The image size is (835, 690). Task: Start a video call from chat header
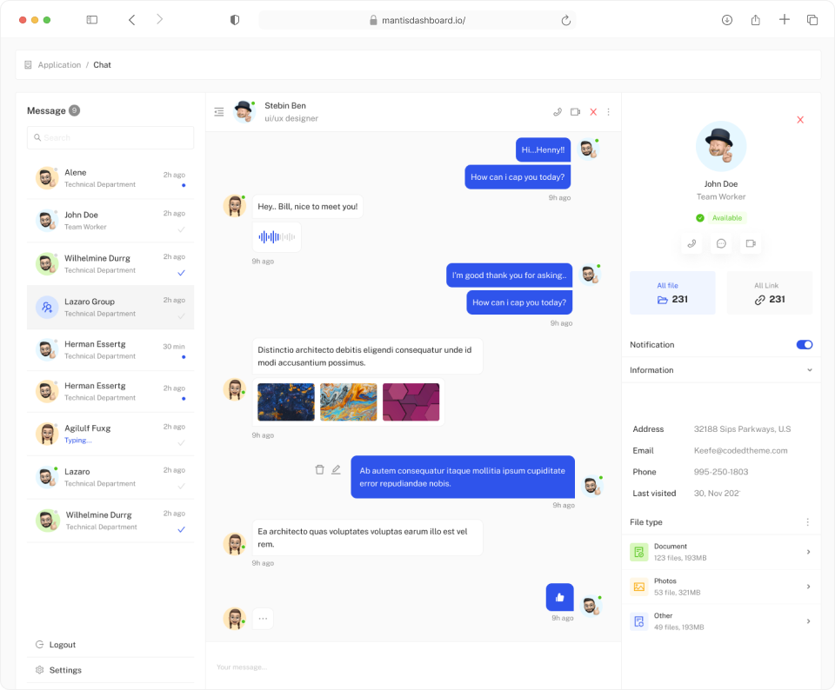575,112
